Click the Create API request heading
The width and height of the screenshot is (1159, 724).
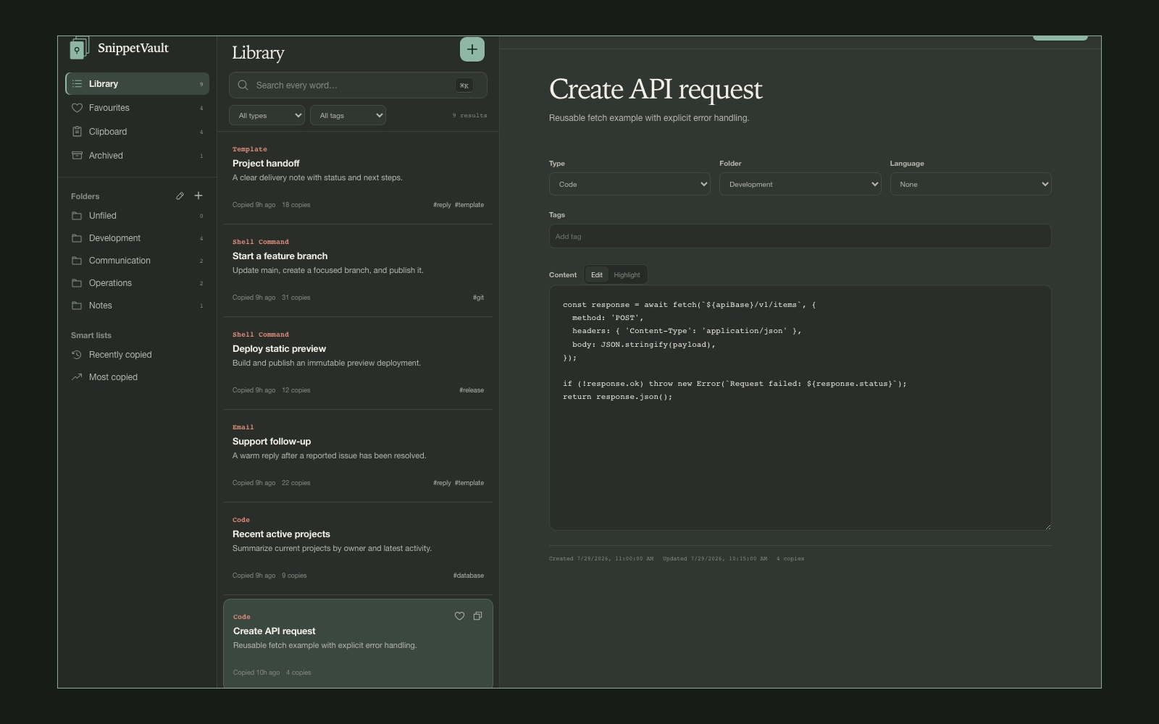656,90
